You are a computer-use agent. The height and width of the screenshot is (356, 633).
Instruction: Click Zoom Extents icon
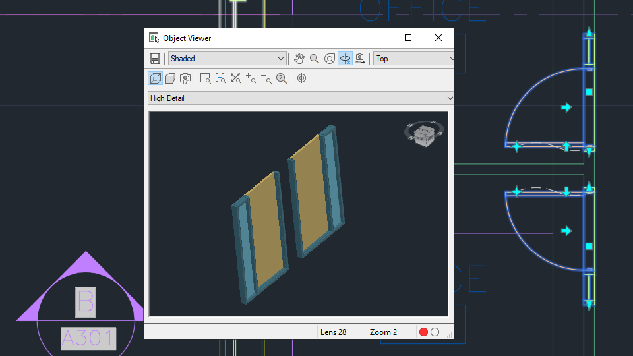(x=236, y=78)
